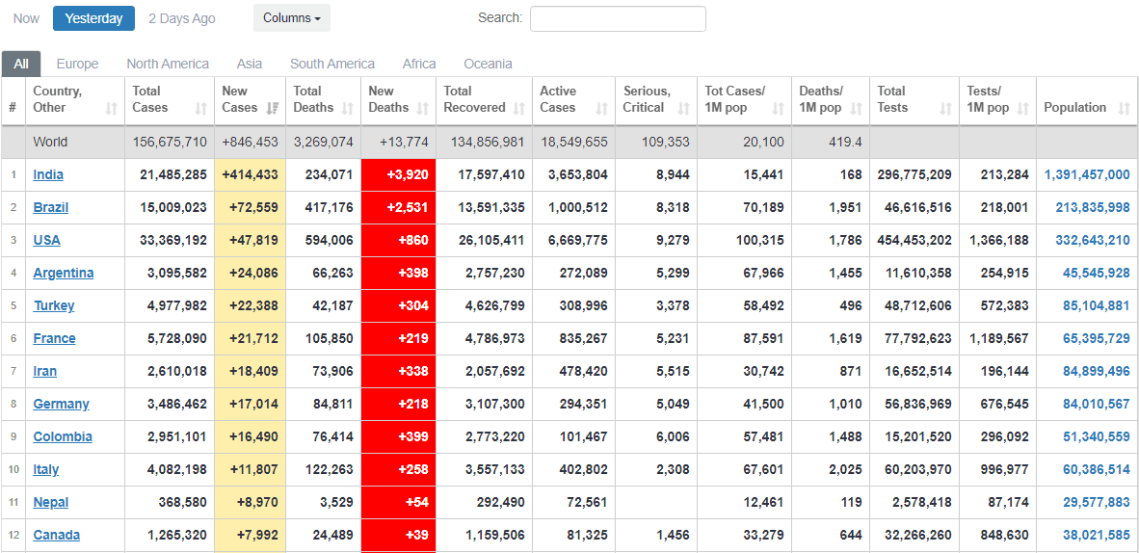
Task: Open the India country link
Action: [48, 174]
